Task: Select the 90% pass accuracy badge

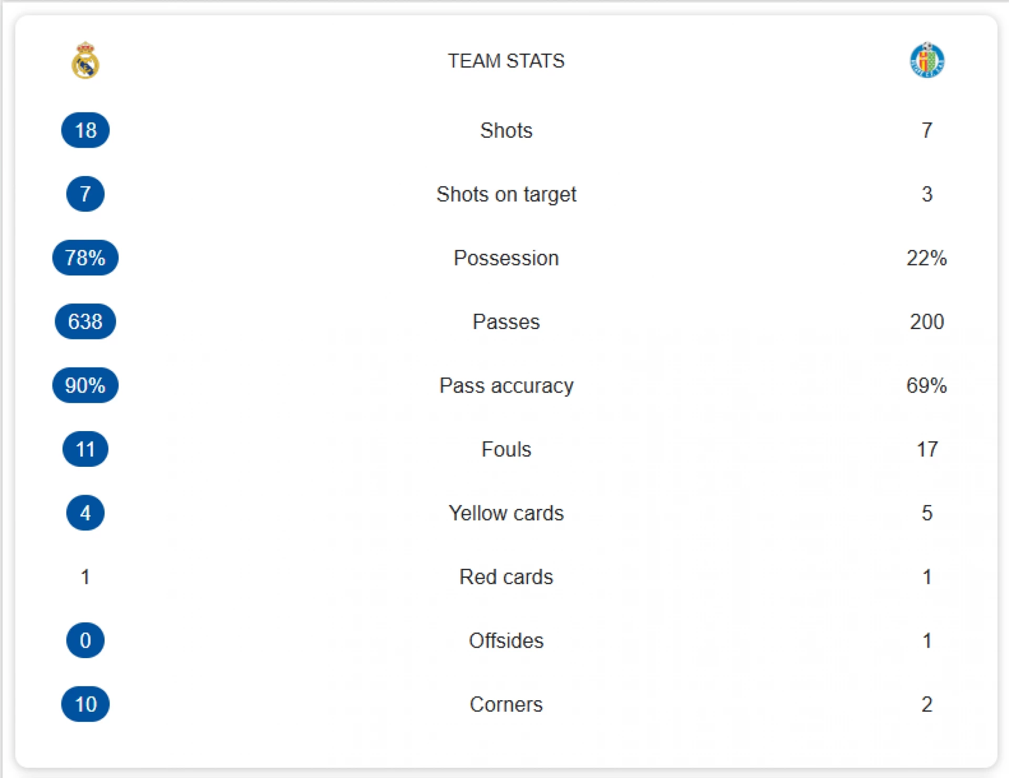Action: pos(85,385)
